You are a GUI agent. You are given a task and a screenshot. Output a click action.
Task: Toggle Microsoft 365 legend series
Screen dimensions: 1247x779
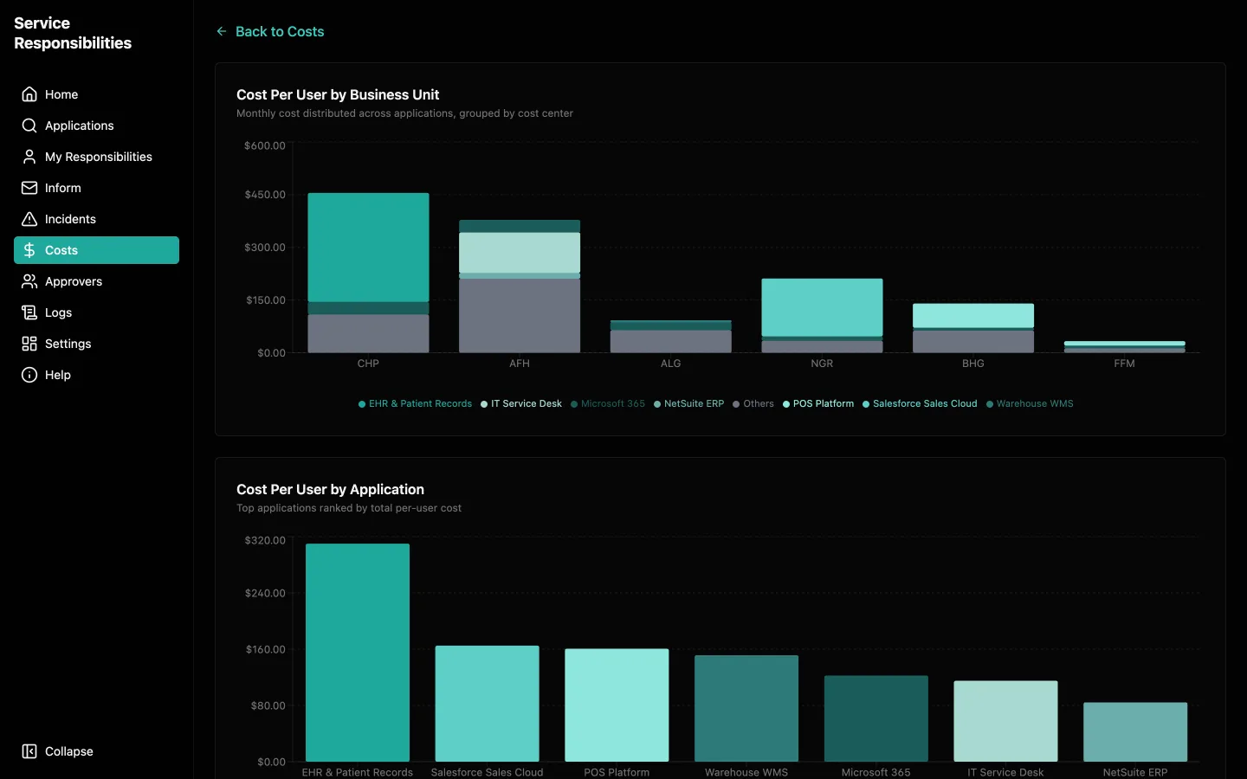(x=608, y=403)
